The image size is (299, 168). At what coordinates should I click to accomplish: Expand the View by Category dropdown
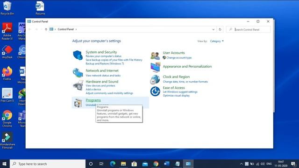tap(217, 41)
